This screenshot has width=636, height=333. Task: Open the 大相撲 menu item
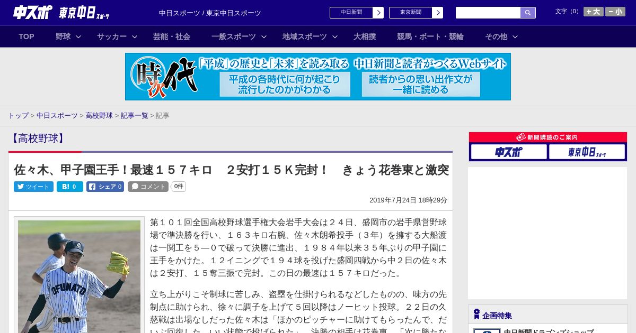pyautogui.click(x=365, y=36)
